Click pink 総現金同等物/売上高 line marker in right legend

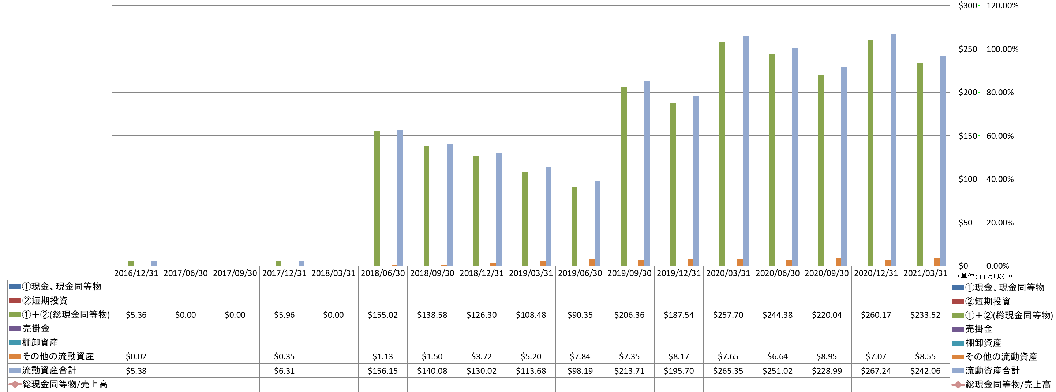click(958, 385)
